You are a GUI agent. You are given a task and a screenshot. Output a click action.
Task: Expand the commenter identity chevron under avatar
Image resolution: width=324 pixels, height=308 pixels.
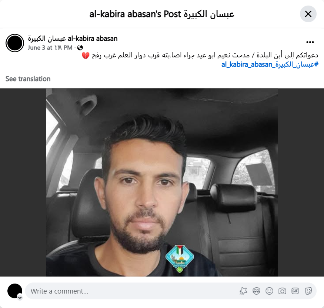(x=20, y=298)
